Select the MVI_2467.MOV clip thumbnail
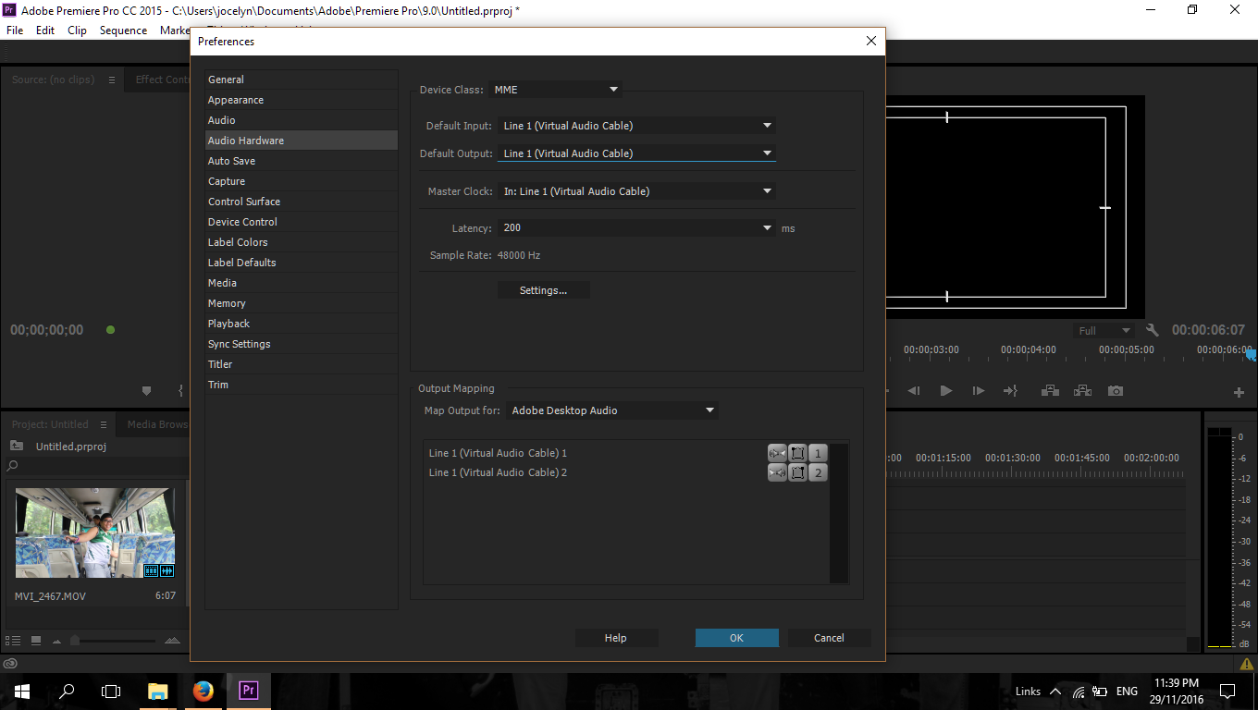The width and height of the screenshot is (1258, 710). (95, 533)
